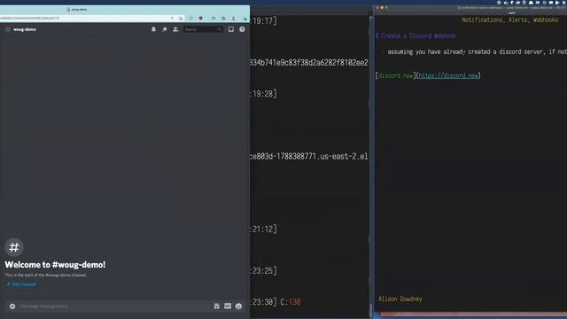Click the plus attachment button in message bar
Viewport: 567px width, 319px height.
click(12, 307)
